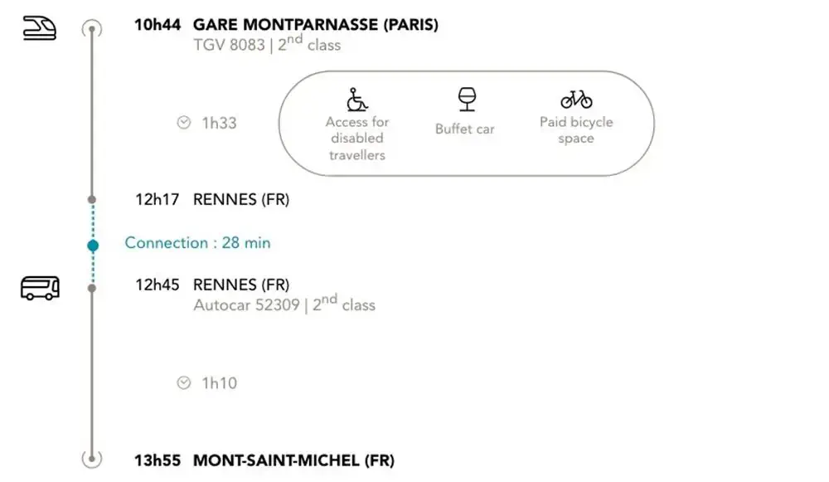Click the paid bicycle space icon
This screenshot has height=482, width=829.
(576, 100)
